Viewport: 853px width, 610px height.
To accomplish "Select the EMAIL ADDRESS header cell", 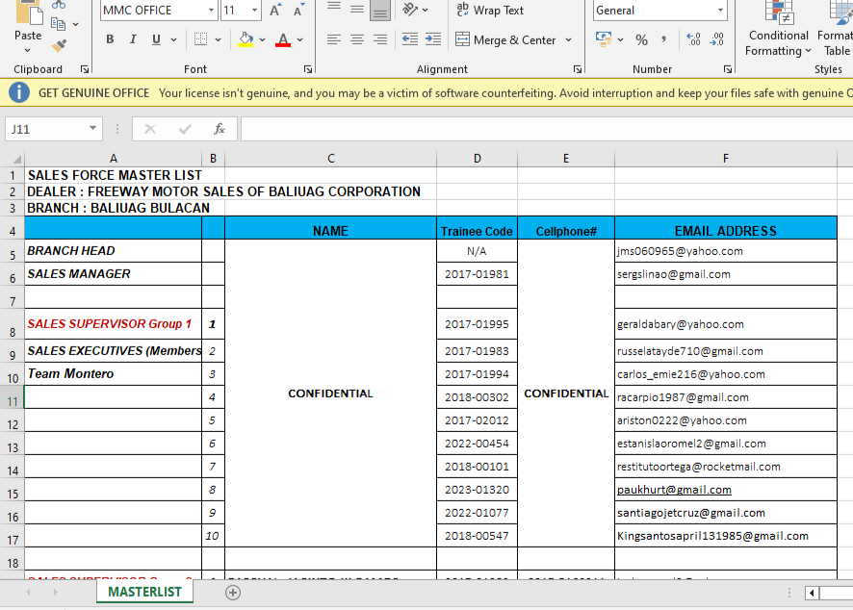I will point(726,228).
